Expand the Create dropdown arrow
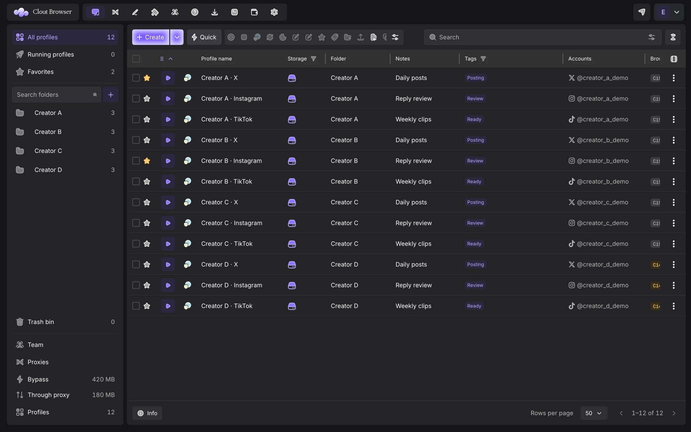 (177, 37)
